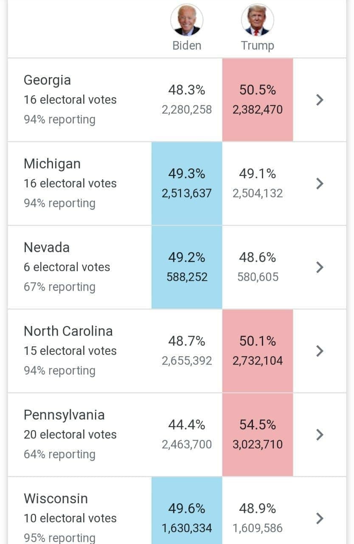Image resolution: width=354 pixels, height=544 pixels.
Task: Open Michigan details via the right chevron
Action: (x=320, y=184)
